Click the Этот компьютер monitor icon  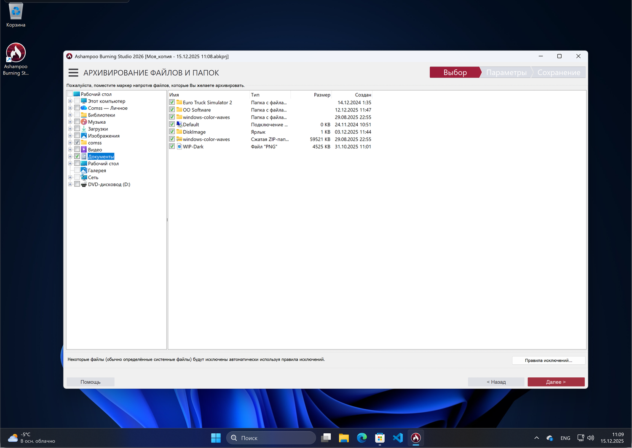pos(84,101)
